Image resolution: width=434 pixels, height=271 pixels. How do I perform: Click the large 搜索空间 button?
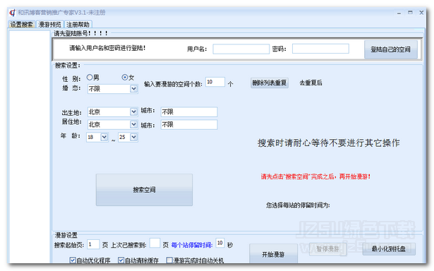[144, 190]
